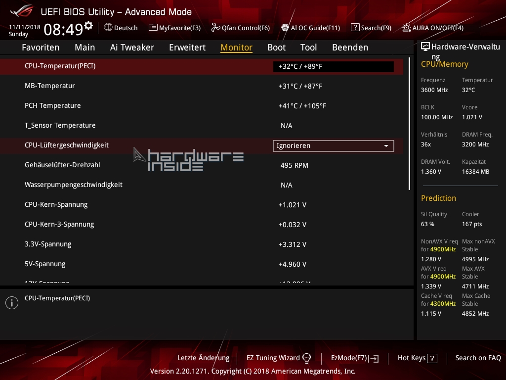
Task: Click the EzMode exit arrow icon
Action: pyautogui.click(x=374, y=358)
